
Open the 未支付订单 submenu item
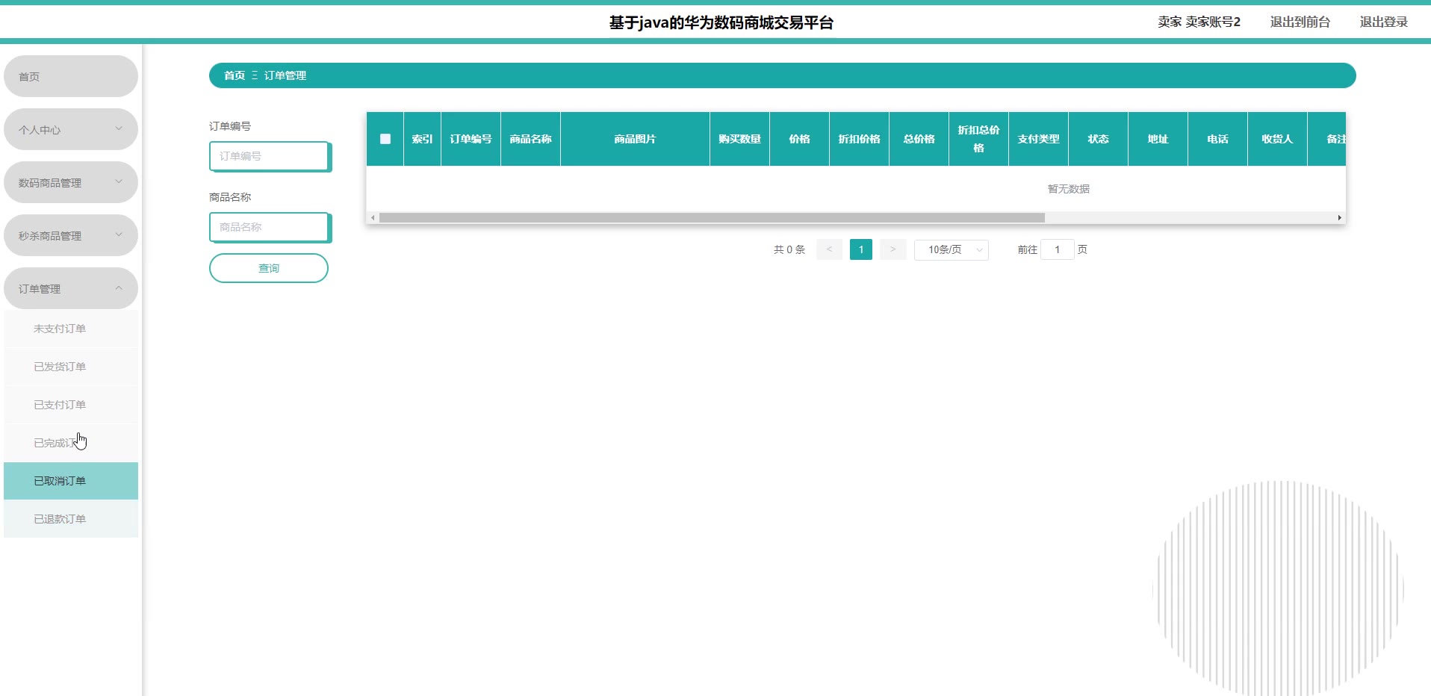coord(71,329)
